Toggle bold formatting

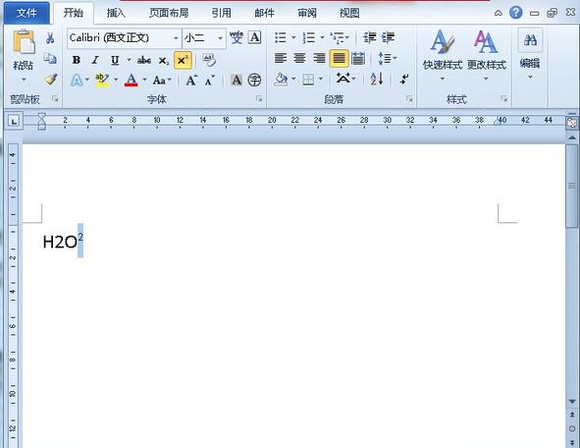click(77, 60)
